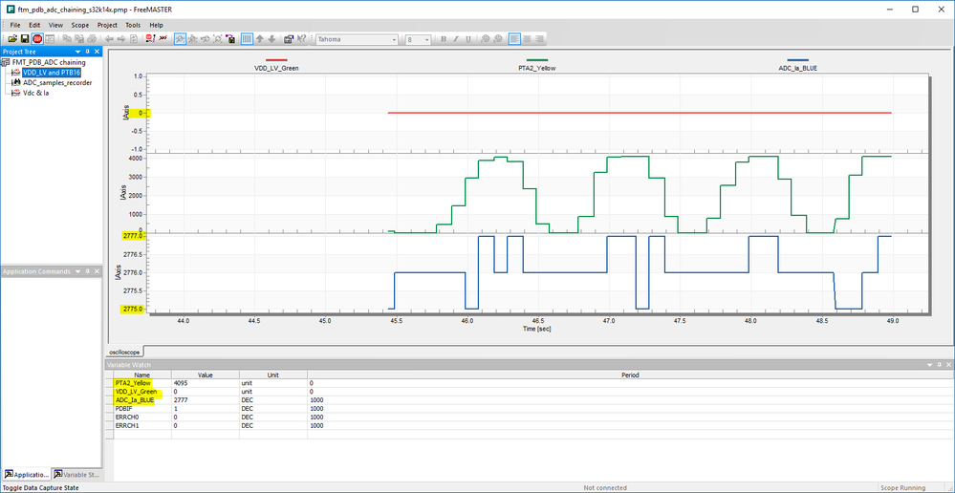This screenshot has height=493, width=955.
Task: Click the context help question-mark cursor icon
Action: pyautogui.click(x=301, y=38)
